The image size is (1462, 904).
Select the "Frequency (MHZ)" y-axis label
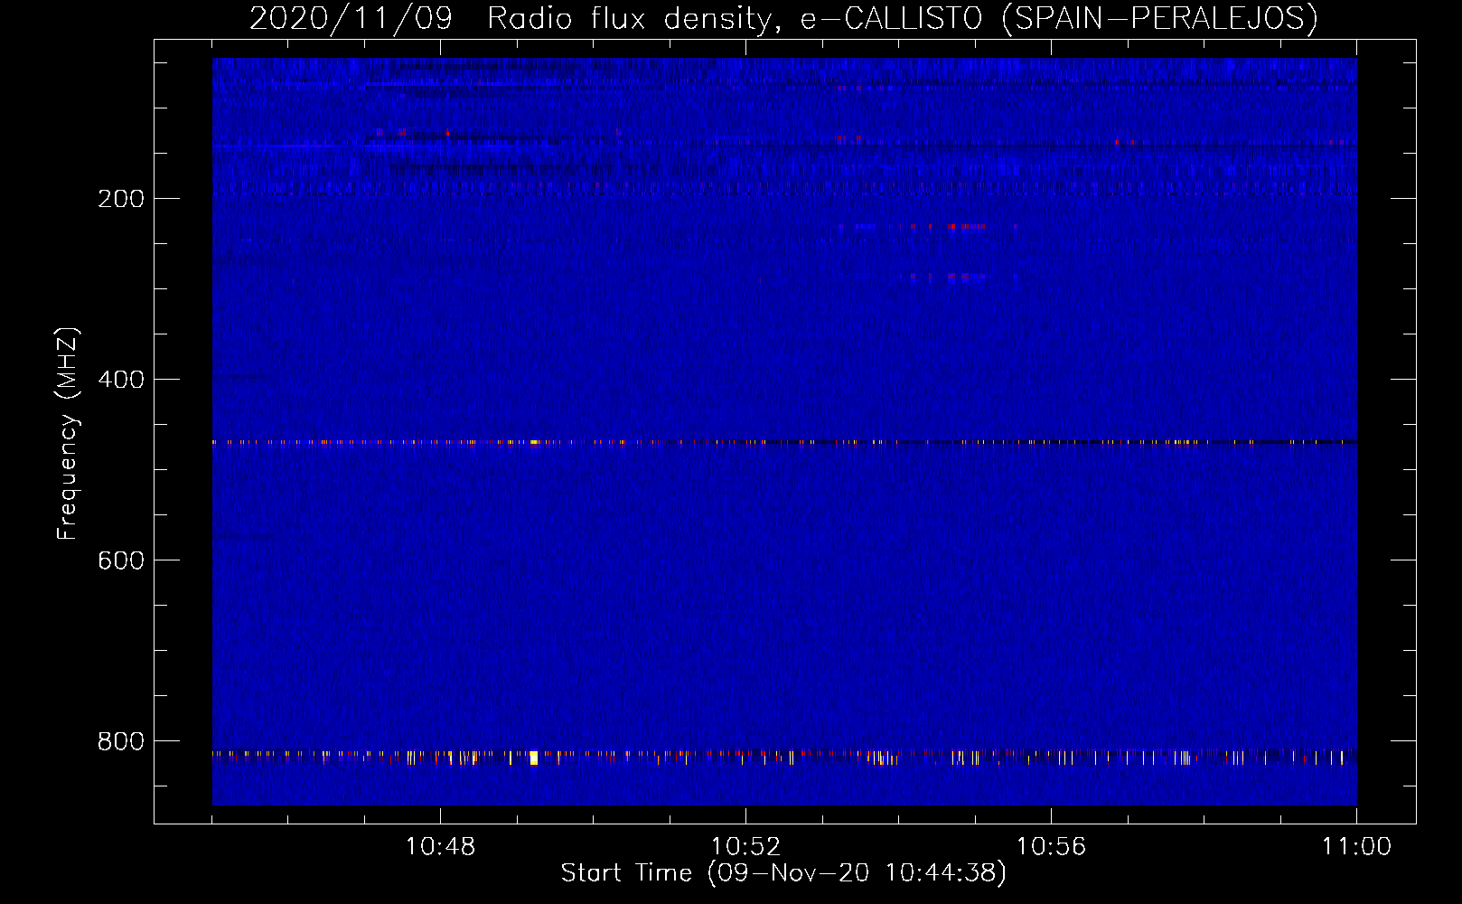pos(68,434)
